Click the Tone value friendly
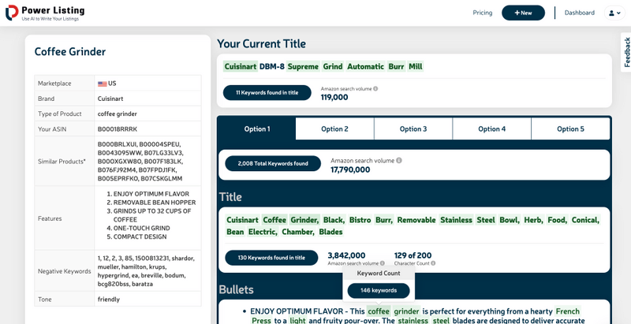The image size is (631, 324). point(109,300)
